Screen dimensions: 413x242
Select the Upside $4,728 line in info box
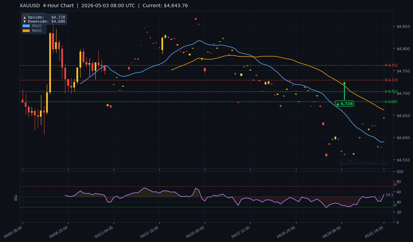pyautogui.click(x=44, y=17)
